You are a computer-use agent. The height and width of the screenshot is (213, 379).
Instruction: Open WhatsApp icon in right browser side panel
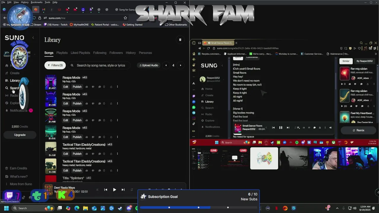[x=194, y=107]
